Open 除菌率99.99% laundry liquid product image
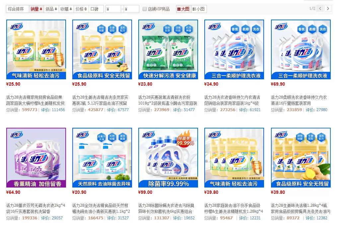 [x=168, y=158]
